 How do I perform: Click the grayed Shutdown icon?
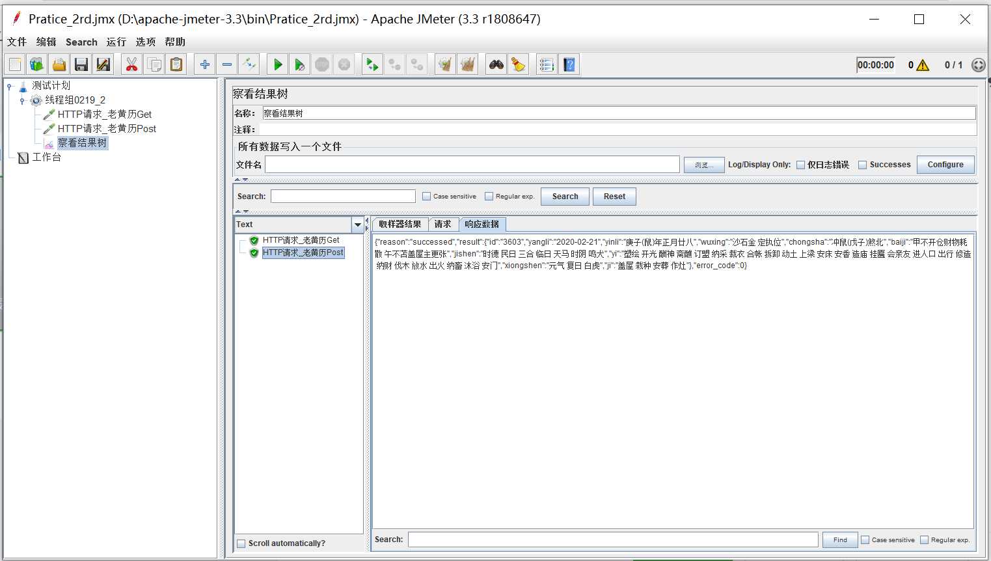pos(344,64)
